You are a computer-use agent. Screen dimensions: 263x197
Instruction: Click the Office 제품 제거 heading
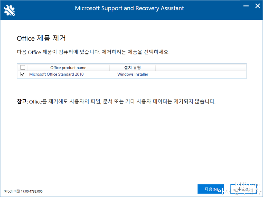tap(41, 38)
